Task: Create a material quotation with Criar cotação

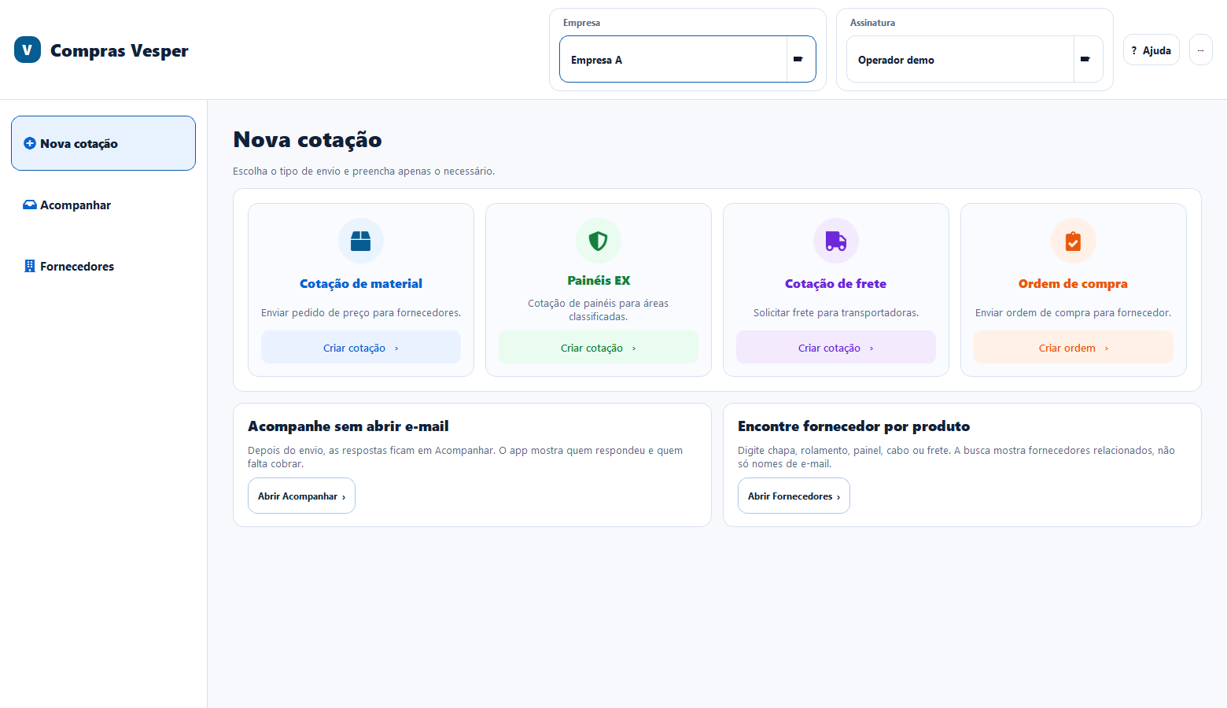Action: pos(361,347)
